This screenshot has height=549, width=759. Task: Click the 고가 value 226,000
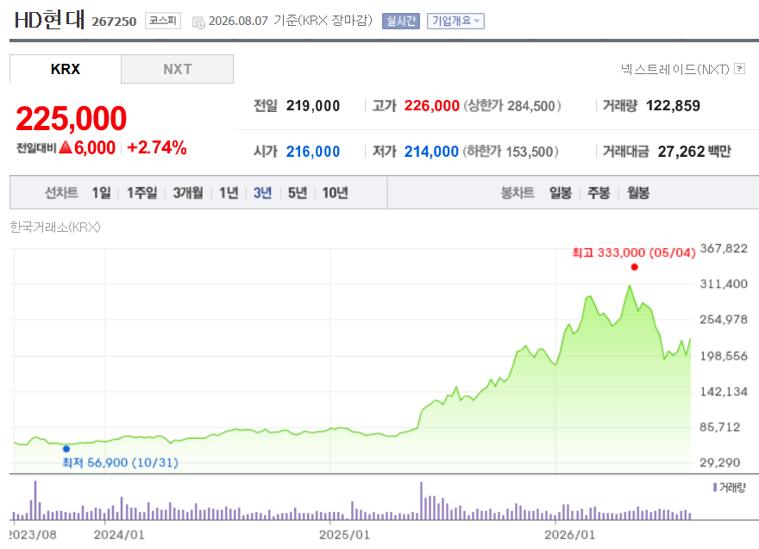pos(432,105)
